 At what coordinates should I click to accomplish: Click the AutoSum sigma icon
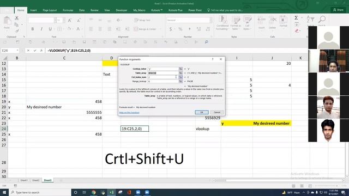(x=296, y=18)
